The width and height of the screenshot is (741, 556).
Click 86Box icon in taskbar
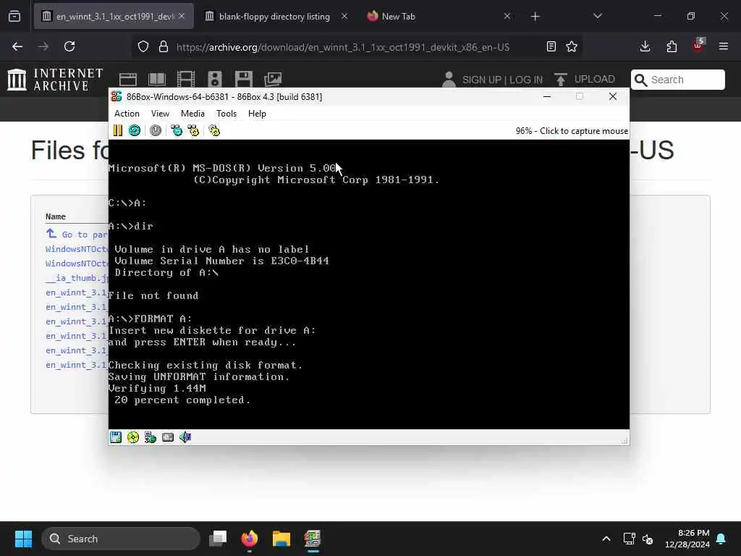pyautogui.click(x=313, y=539)
